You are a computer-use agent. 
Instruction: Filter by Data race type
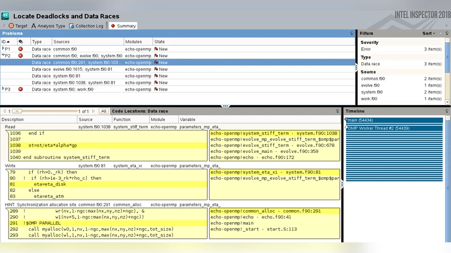tap(401, 64)
